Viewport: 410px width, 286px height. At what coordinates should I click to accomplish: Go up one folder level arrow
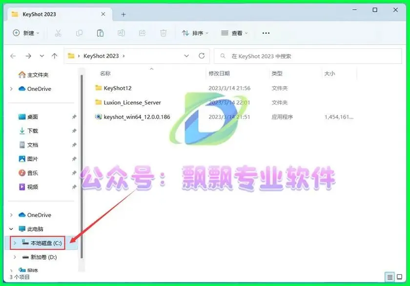pos(54,56)
